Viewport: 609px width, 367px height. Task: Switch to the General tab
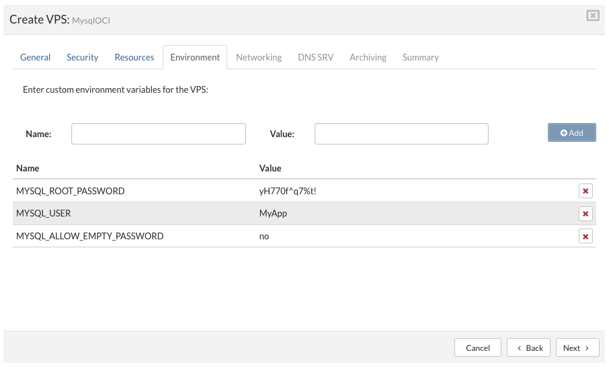(35, 57)
